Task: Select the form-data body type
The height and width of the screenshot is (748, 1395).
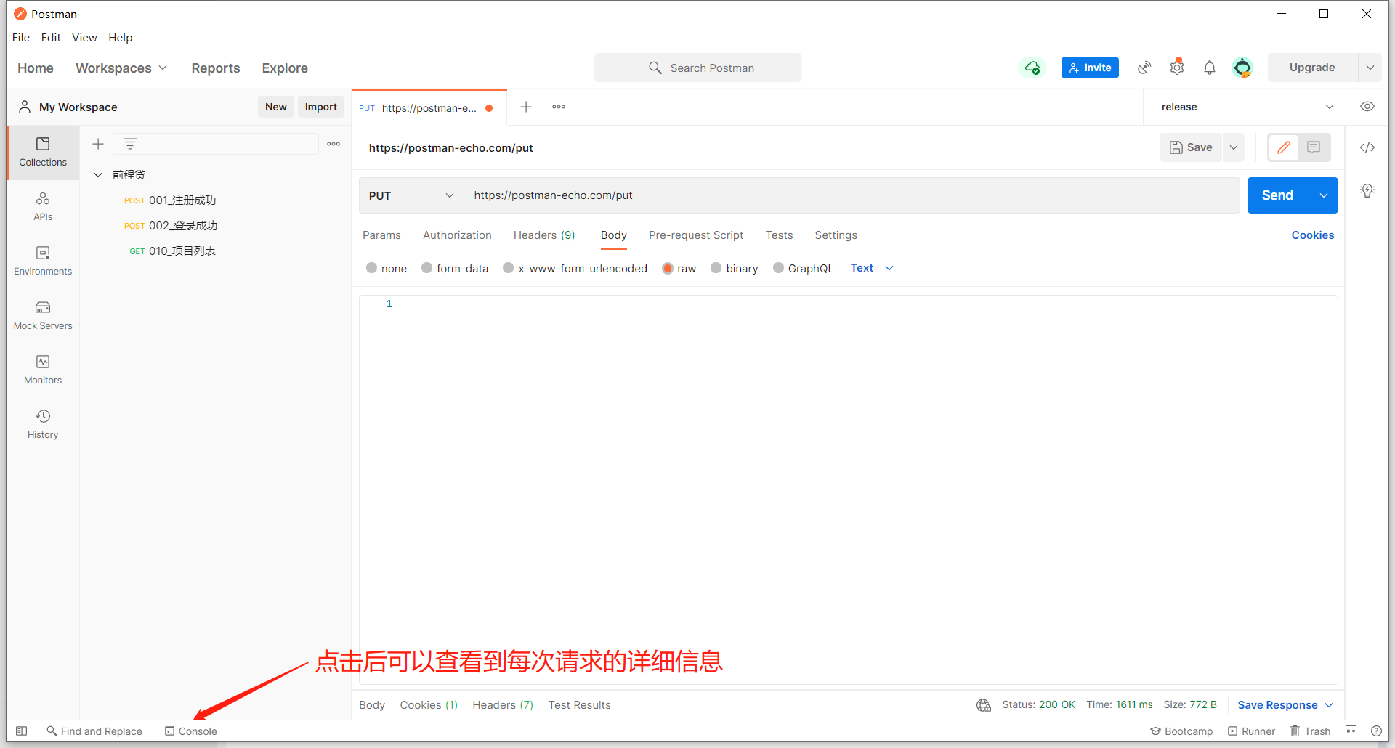Action: pos(455,268)
